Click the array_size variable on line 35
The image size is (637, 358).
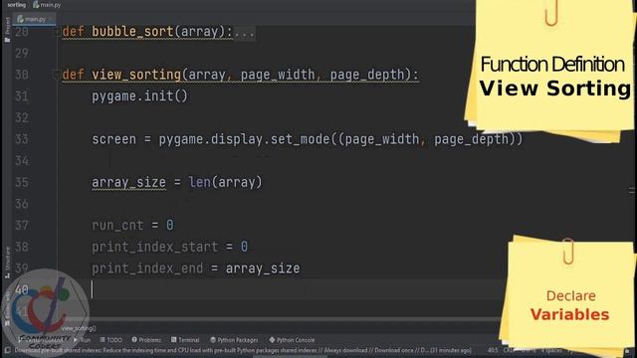(128, 182)
